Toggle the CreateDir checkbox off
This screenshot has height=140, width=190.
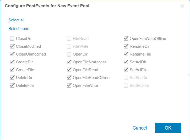tap(12, 62)
